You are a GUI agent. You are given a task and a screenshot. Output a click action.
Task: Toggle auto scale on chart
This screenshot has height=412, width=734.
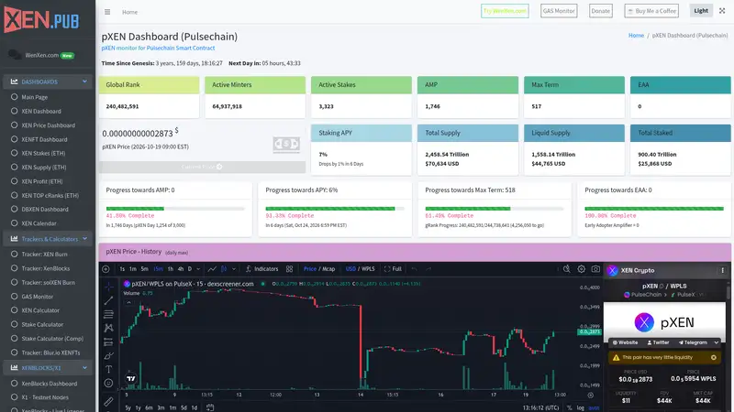tap(594, 407)
